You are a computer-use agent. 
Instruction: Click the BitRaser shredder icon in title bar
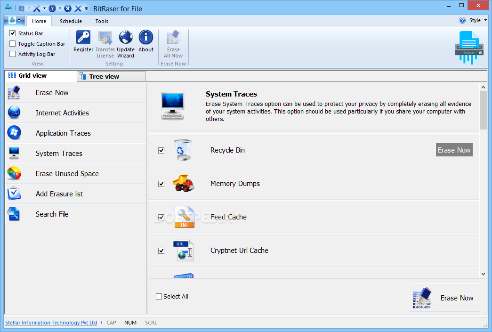[x=8, y=8]
